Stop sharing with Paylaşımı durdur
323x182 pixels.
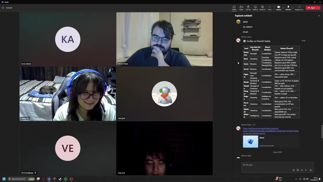[299, 8]
